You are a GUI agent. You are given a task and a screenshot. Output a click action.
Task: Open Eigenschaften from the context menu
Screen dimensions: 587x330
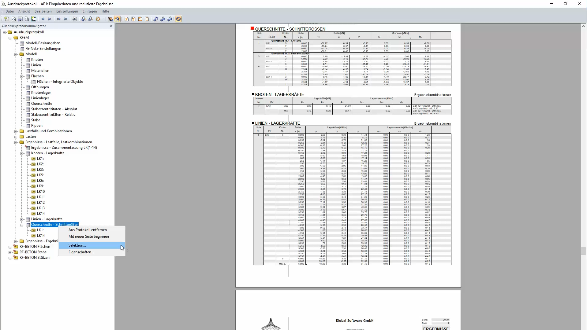81,252
